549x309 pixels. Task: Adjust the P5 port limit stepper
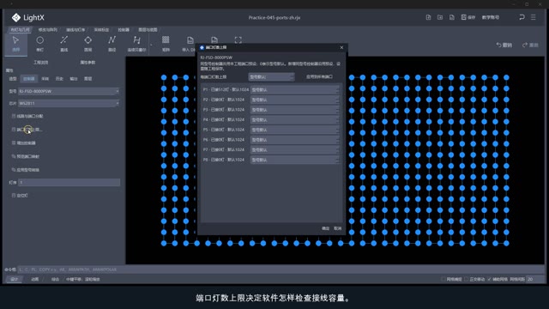pyautogui.click(x=337, y=130)
